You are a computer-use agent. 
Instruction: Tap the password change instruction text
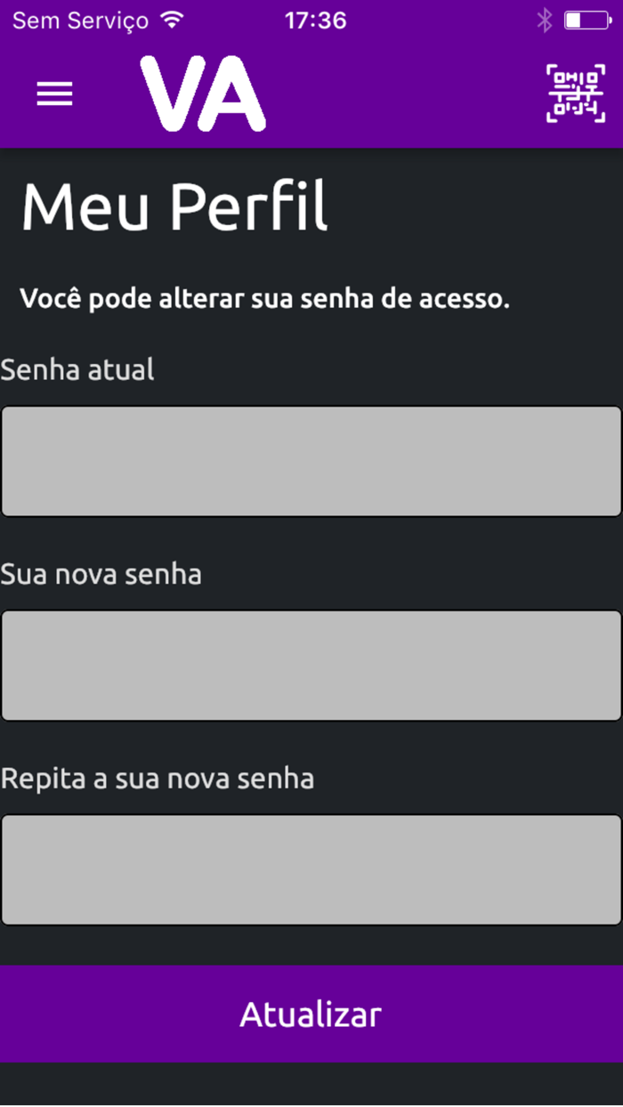click(264, 298)
